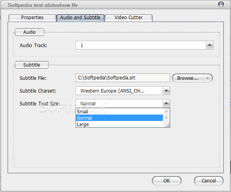Switch to the Video Cutter tab
The width and height of the screenshot is (231, 192).
[x=129, y=18]
